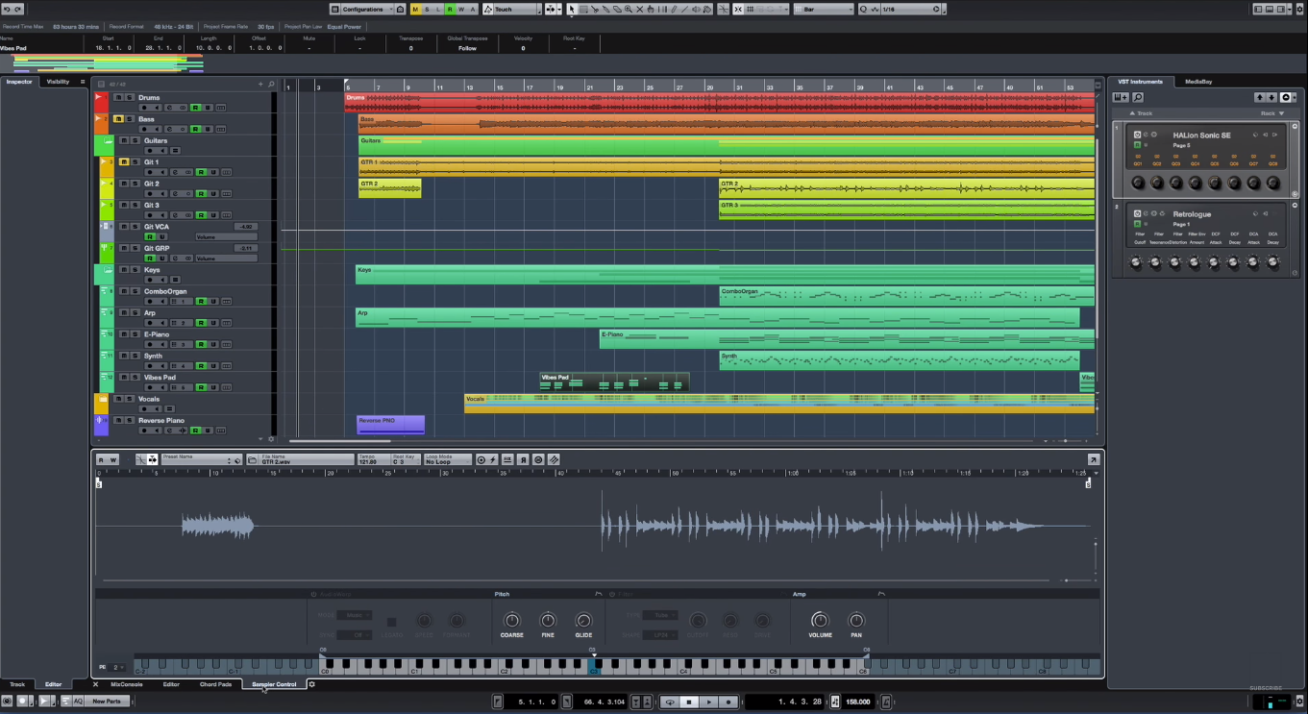The width and height of the screenshot is (1308, 714).
Task: Adjust the Cutoff knob on Retrologue
Action: [1136, 262]
